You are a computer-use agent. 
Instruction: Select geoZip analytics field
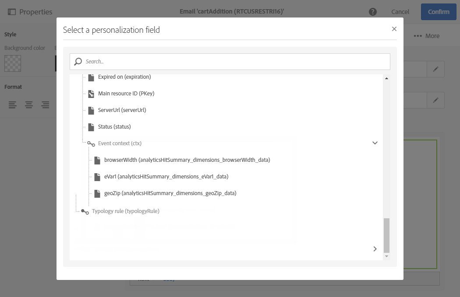pos(170,193)
